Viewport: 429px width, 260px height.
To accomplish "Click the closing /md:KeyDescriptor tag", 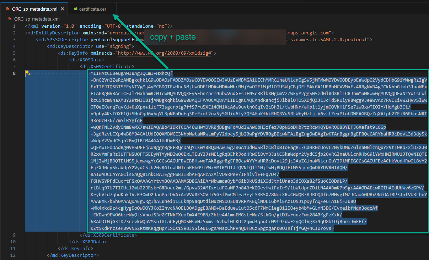I will tap(73, 255).
